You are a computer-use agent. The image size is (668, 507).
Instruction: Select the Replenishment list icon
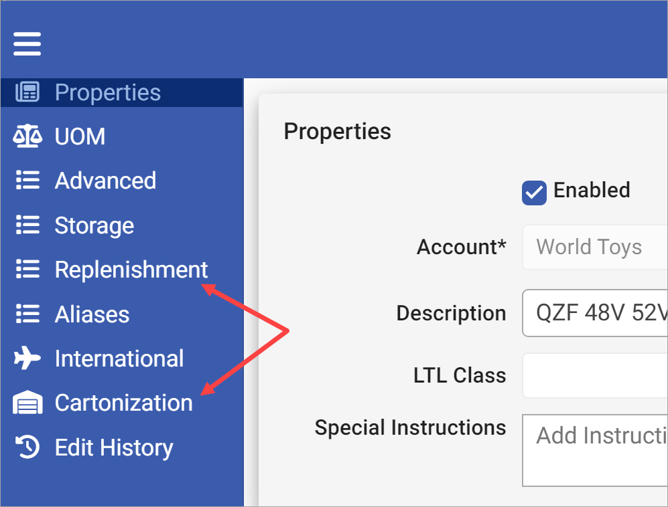tap(27, 270)
